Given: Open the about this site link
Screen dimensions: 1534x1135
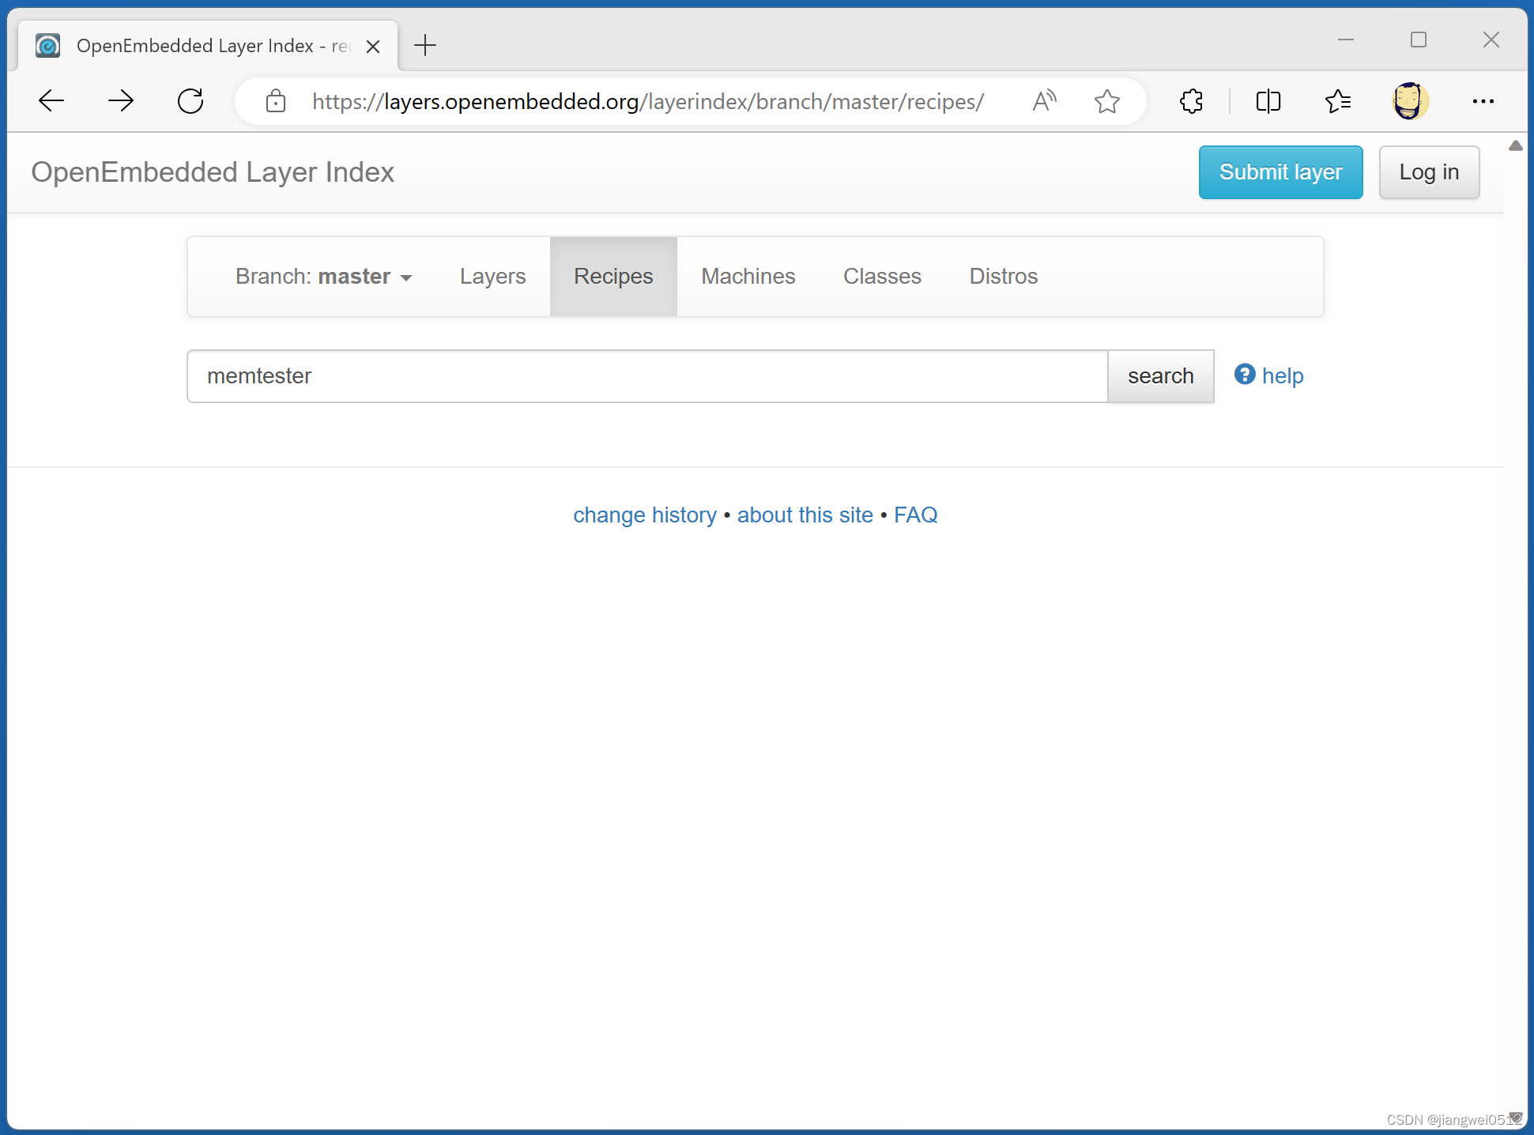Looking at the screenshot, I should [805, 515].
